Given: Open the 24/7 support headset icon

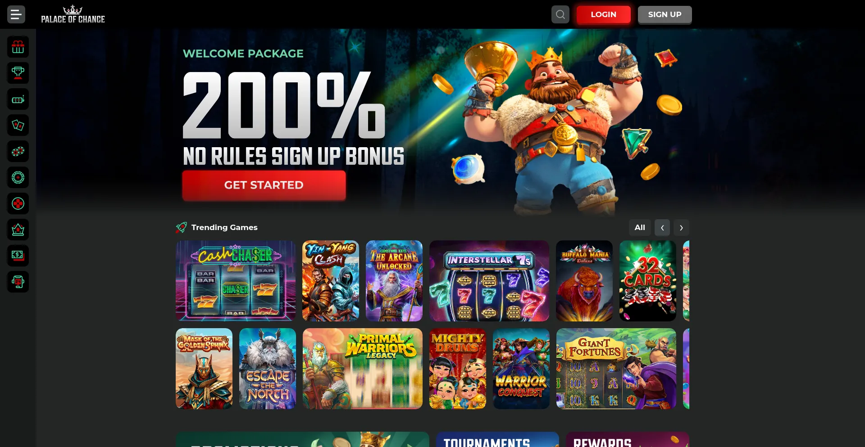Looking at the screenshot, I should tap(18, 282).
